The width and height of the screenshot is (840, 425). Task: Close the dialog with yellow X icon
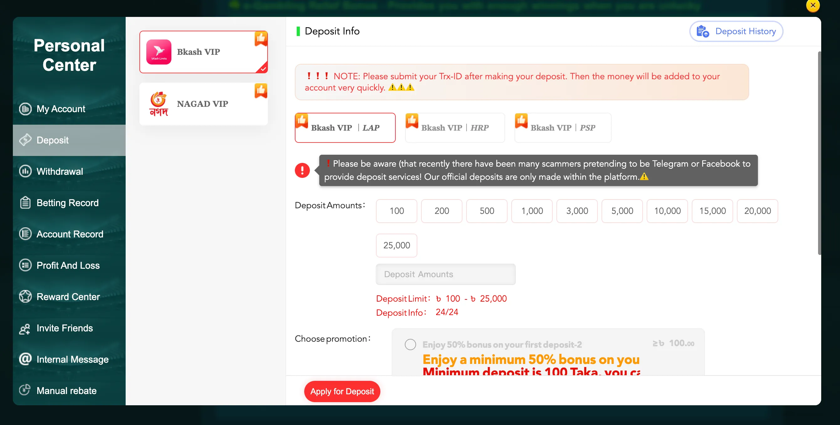(813, 6)
